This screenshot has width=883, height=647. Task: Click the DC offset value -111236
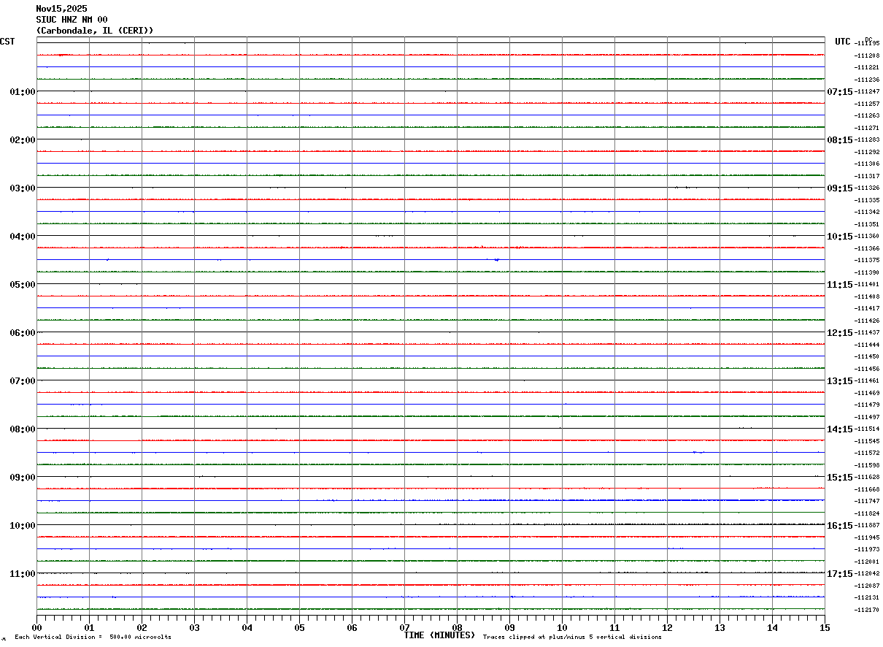tap(866, 80)
